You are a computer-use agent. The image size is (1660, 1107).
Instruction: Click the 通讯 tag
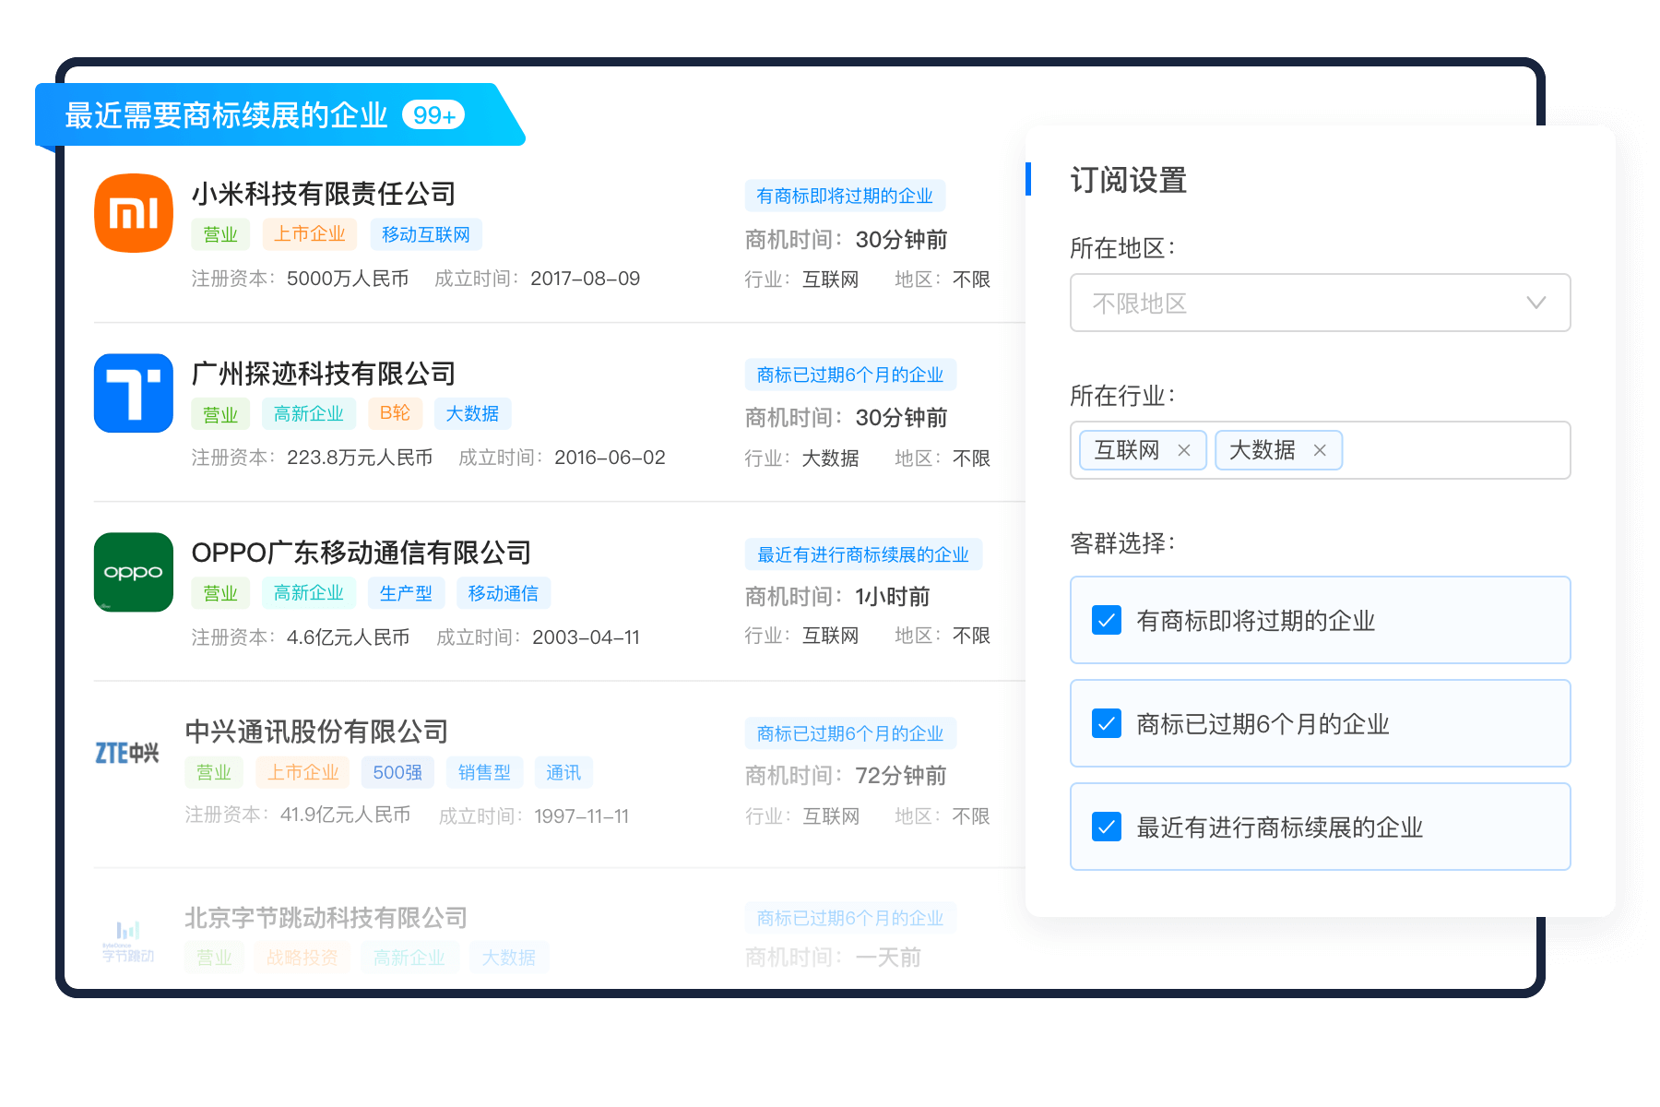(x=563, y=772)
